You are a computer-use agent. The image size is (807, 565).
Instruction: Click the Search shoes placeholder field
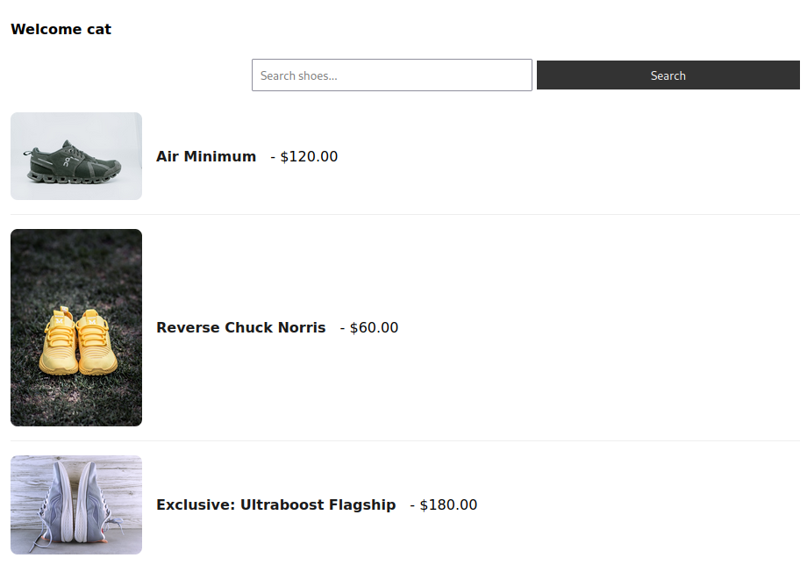click(391, 75)
